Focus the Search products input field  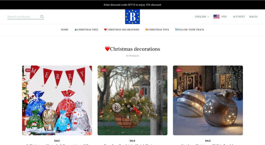(23, 17)
